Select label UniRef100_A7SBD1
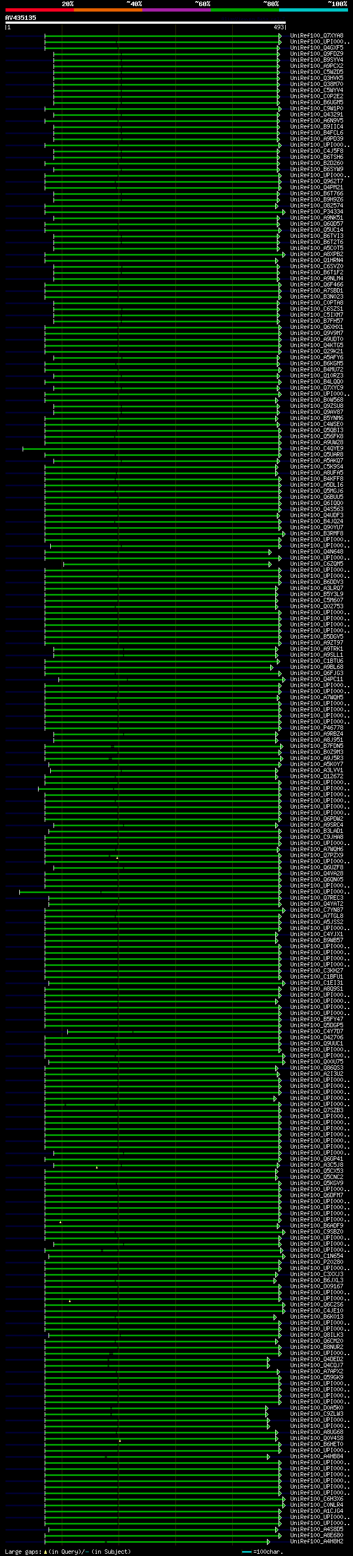 (317, 290)
